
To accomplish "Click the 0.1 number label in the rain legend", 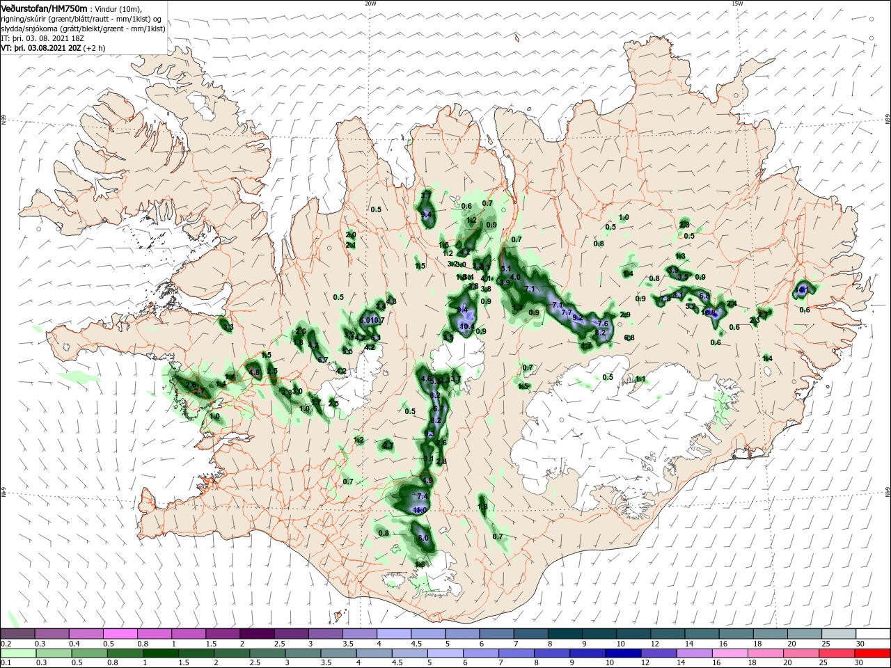I will coord(5,663).
